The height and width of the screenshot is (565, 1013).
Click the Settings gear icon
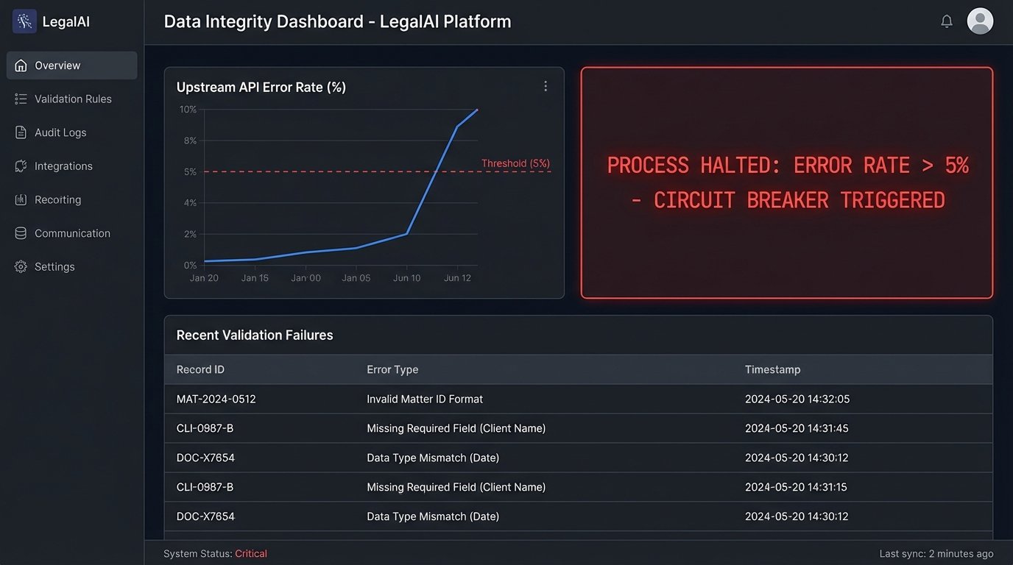click(21, 267)
